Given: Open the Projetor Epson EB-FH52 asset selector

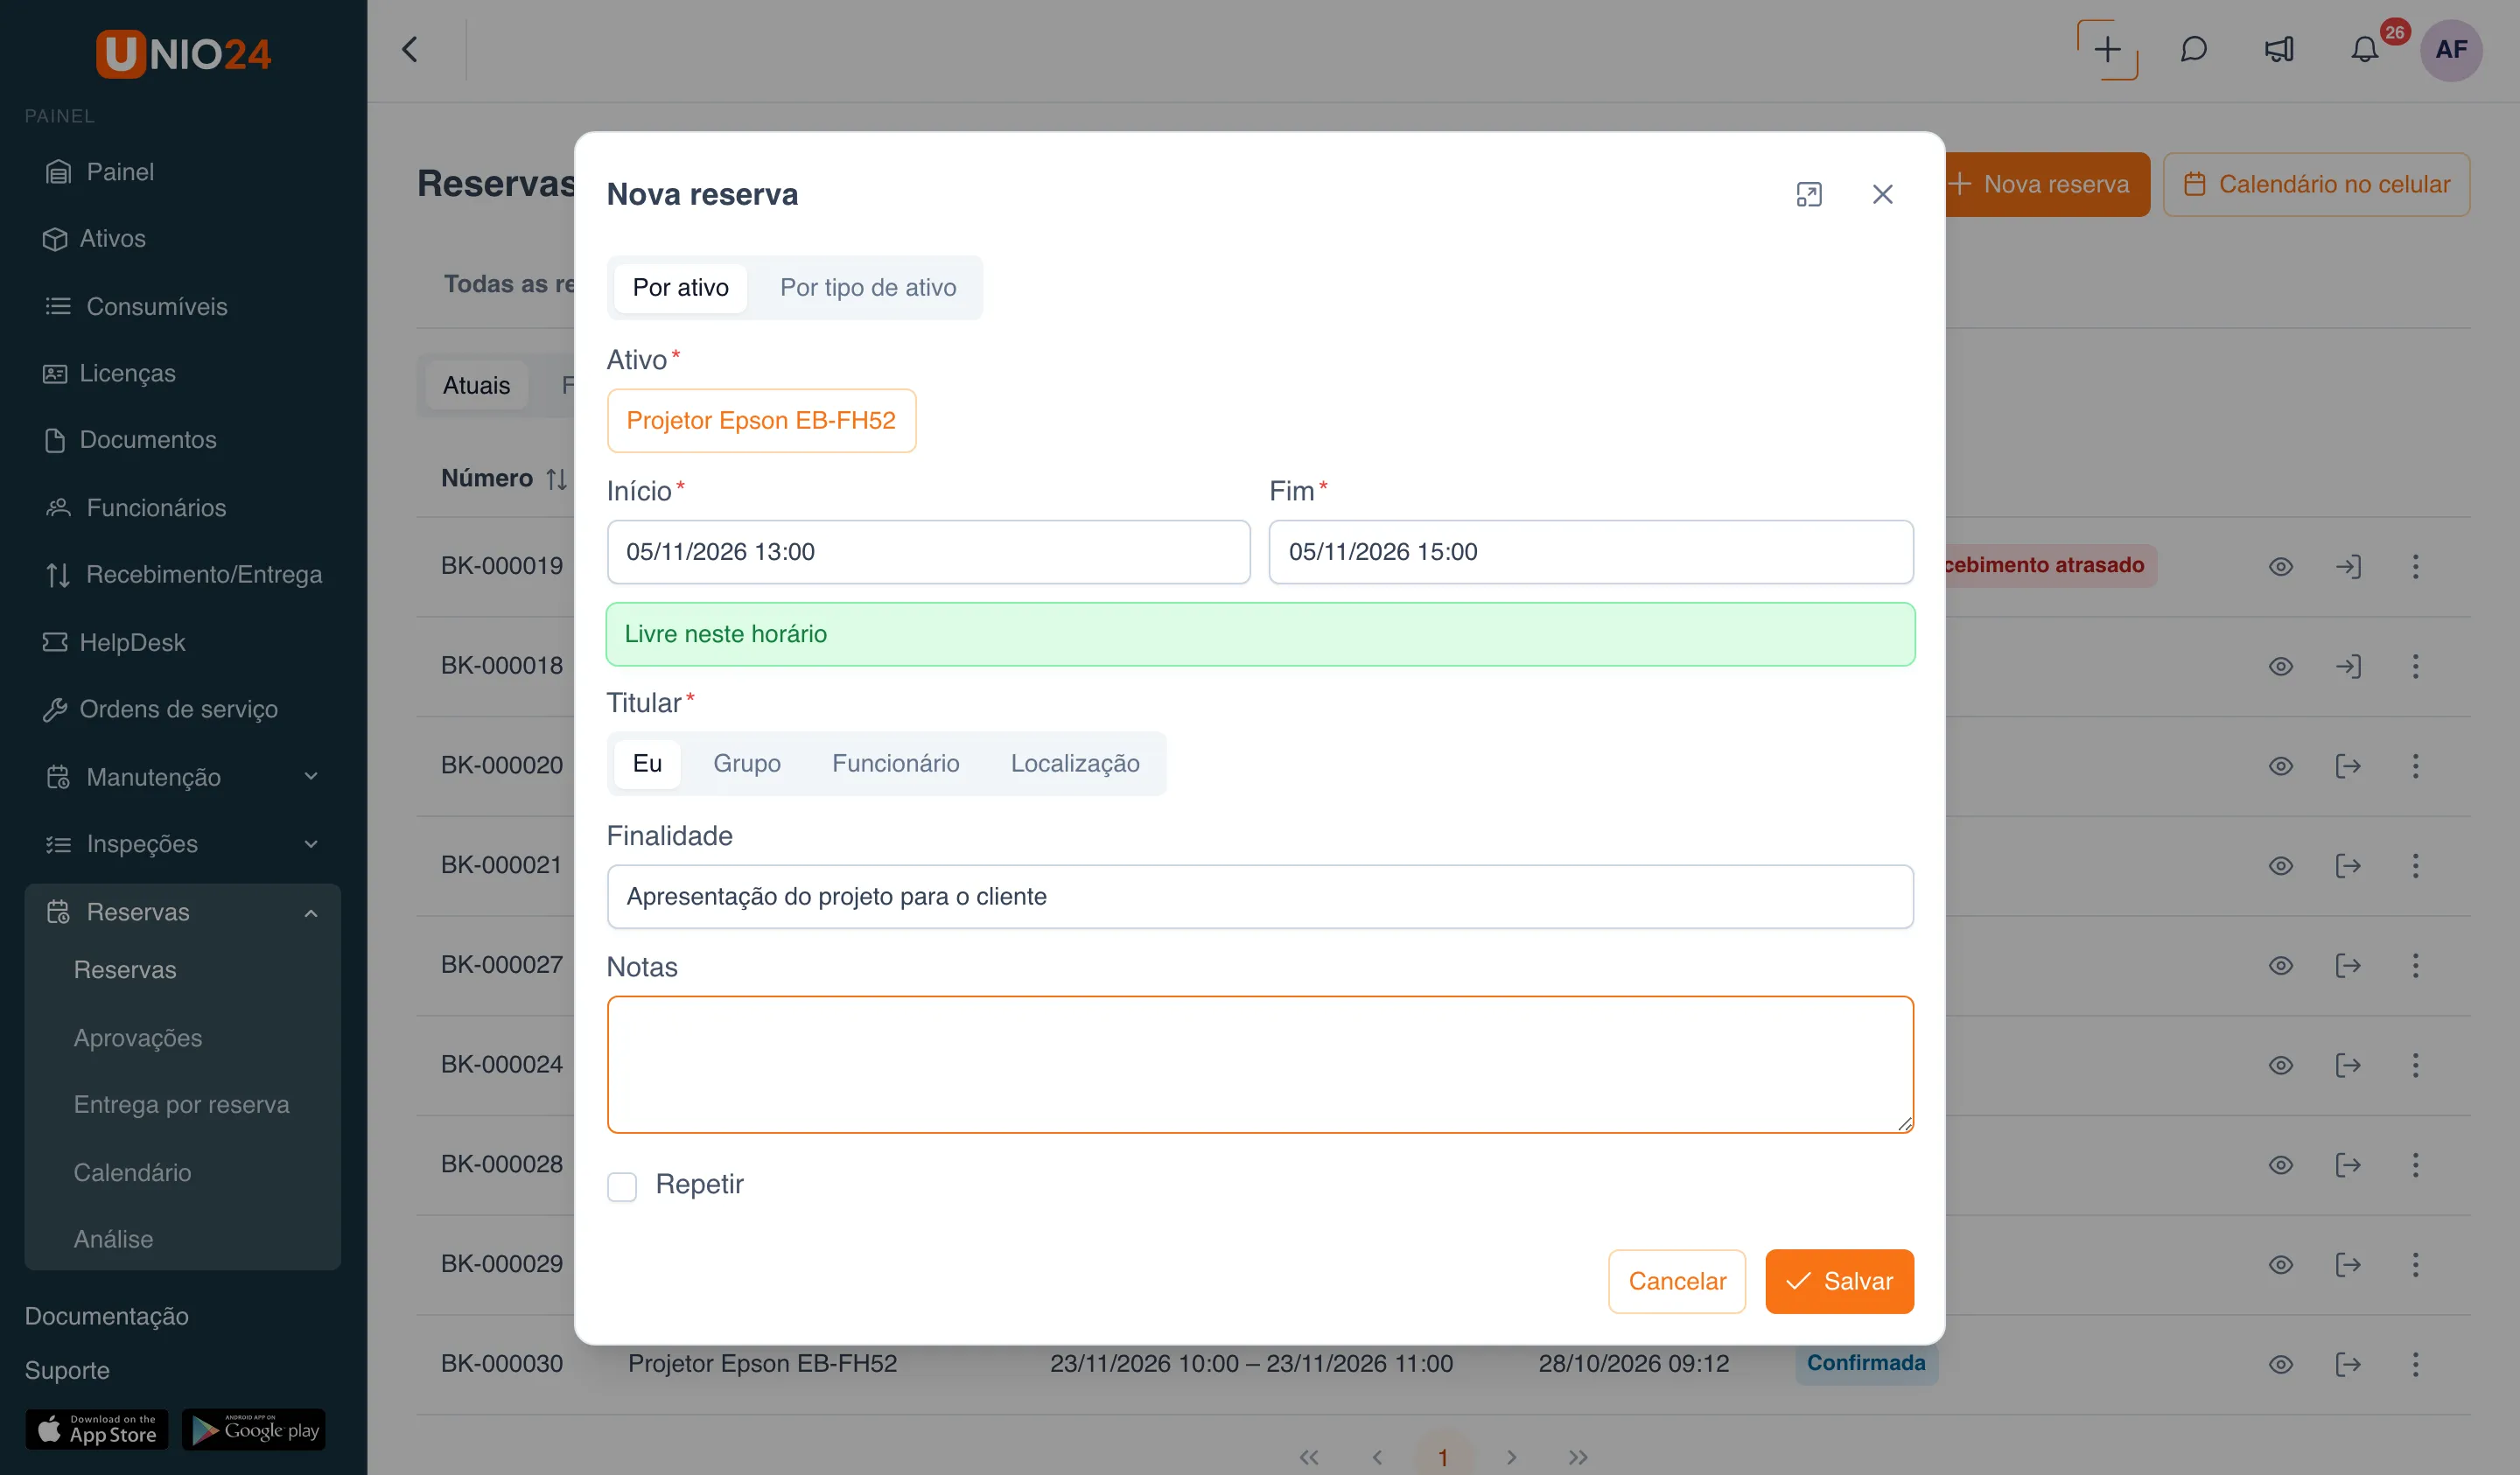Looking at the screenshot, I should click(761, 420).
